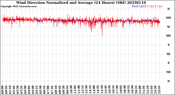Select the NW axis label

168,18
